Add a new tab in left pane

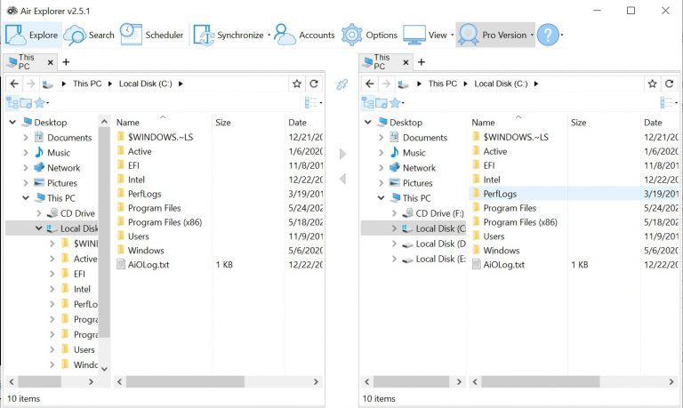(66, 62)
